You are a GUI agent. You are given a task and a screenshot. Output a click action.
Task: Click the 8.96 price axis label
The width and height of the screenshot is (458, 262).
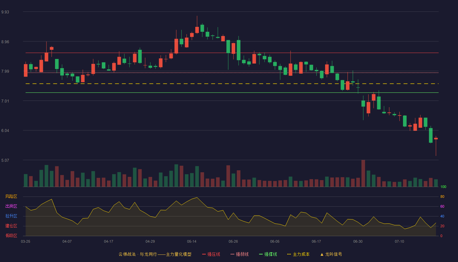point(5,42)
